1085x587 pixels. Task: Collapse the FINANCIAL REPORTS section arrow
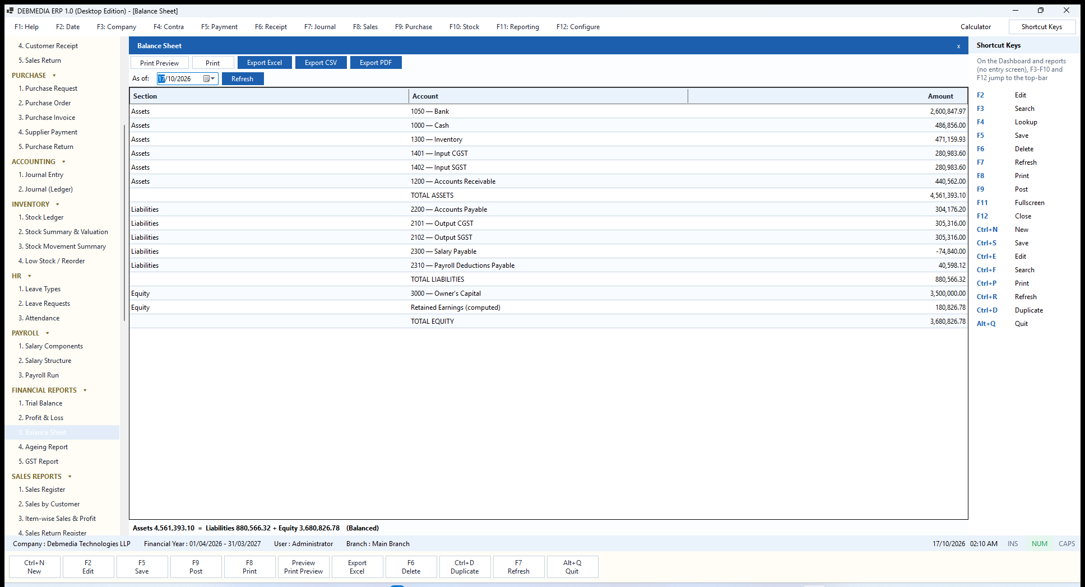(x=85, y=390)
